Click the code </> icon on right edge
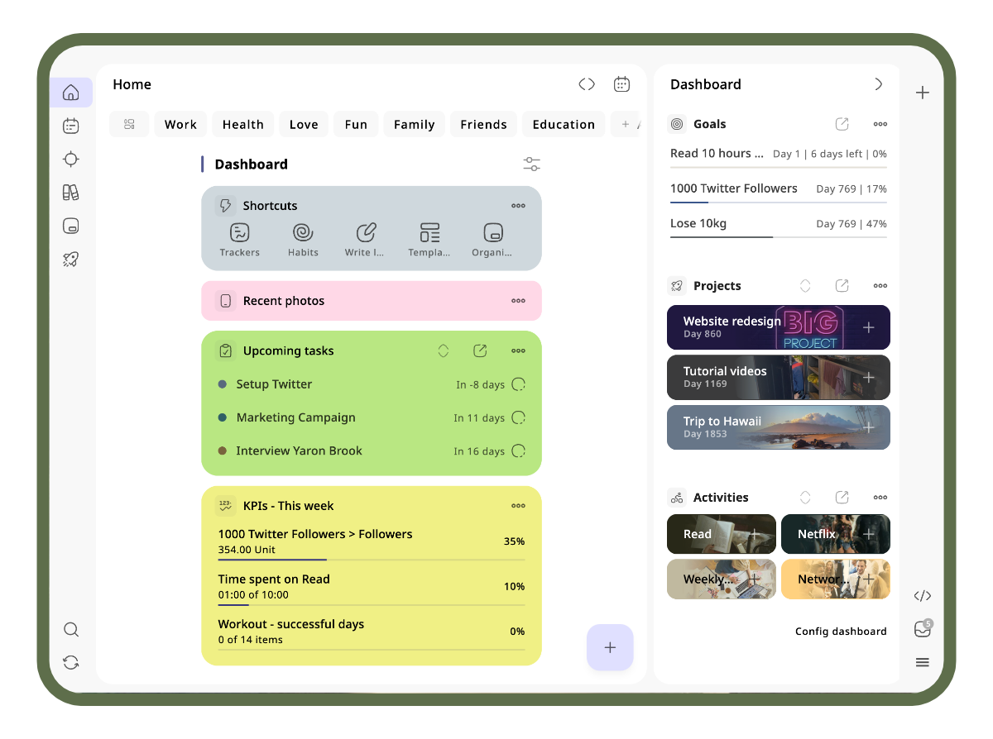The width and height of the screenshot is (993, 739). point(922,595)
